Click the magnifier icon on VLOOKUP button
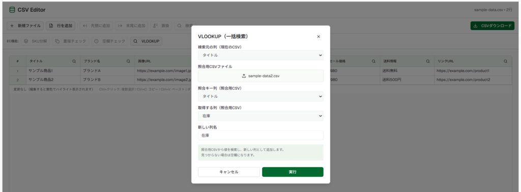The height and width of the screenshot is (192, 521). tap(135, 42)
